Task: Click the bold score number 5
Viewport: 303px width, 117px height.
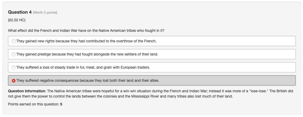Action: click(61, 104)
